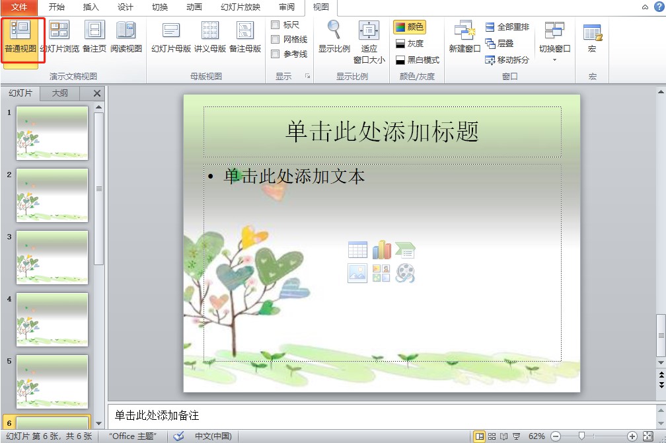Open the 宏 (Macros) dialog

pyautogui.click(x=592, y=36)
